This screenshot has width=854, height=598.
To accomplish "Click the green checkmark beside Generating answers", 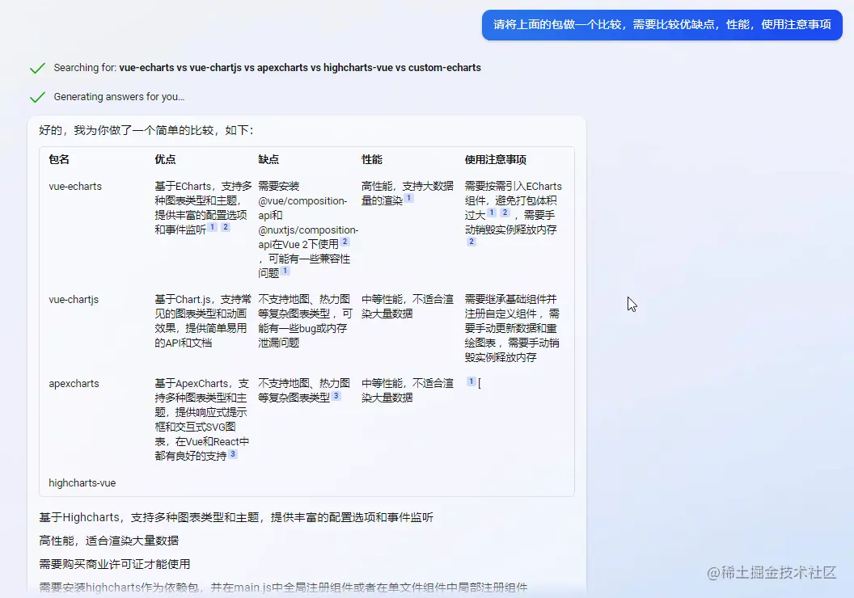I will [x=37, y=97].
